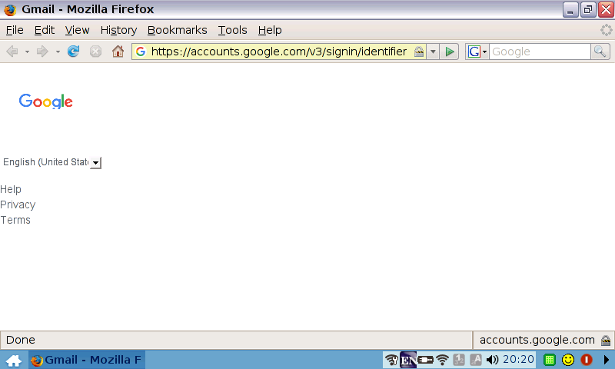The width and height of the screenshot is (615, 369).
Task: Click the caps lock A tray indicator
Action: (x=475, y=360)
